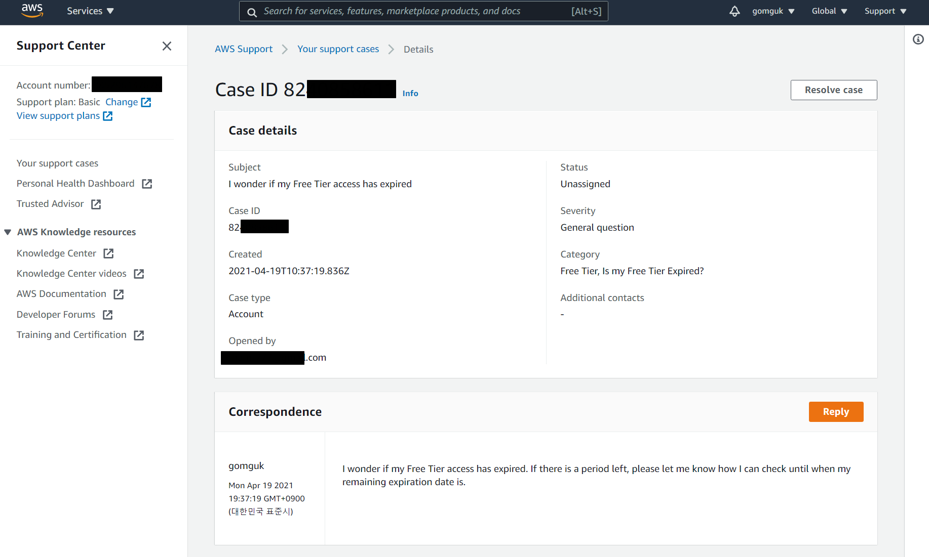The width and height of the screenshot is (929, 557).
Task: Go to AWS Support breadcrumb
Action: tap(244, 49)
